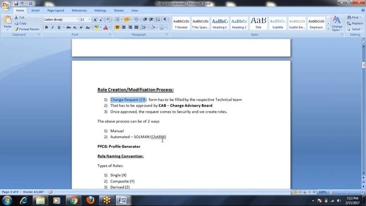Apply the red font color

pyautogui.click(x=105, y=27)
